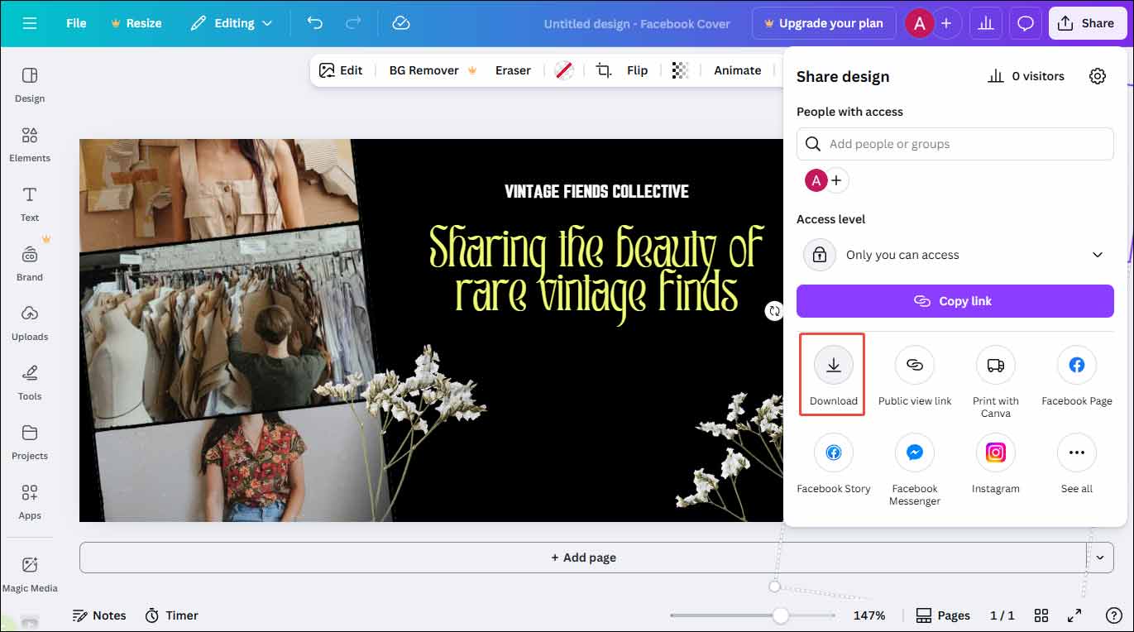1134x632 pixels.
Task: Share the design to Instagram
Action: click(995, 452)
